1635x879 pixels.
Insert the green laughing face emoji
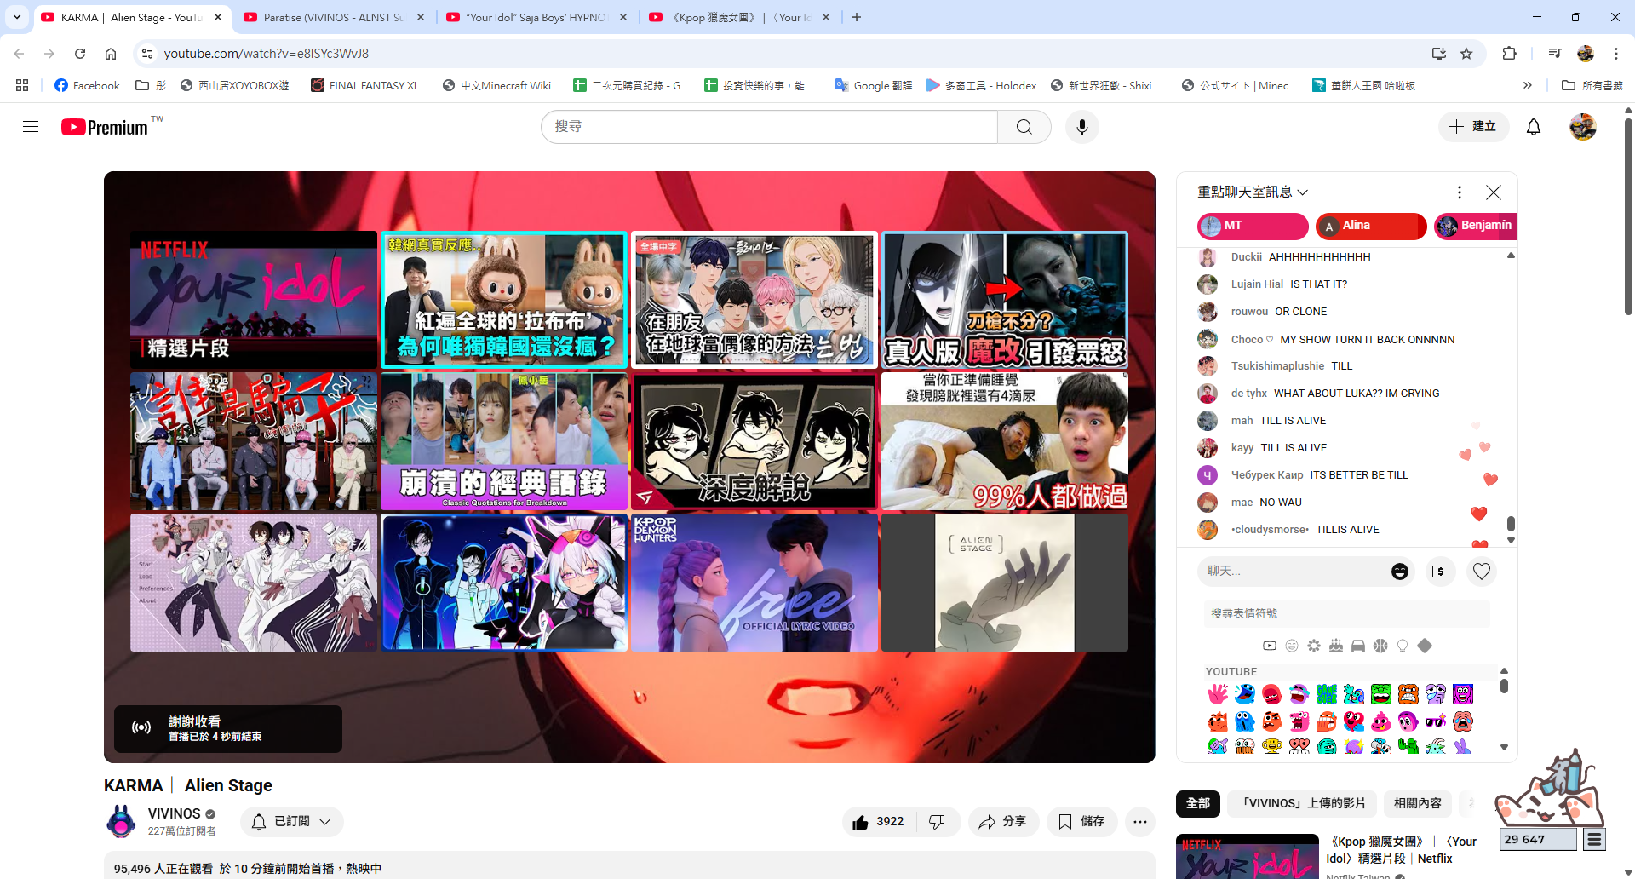coord(1381,694)
